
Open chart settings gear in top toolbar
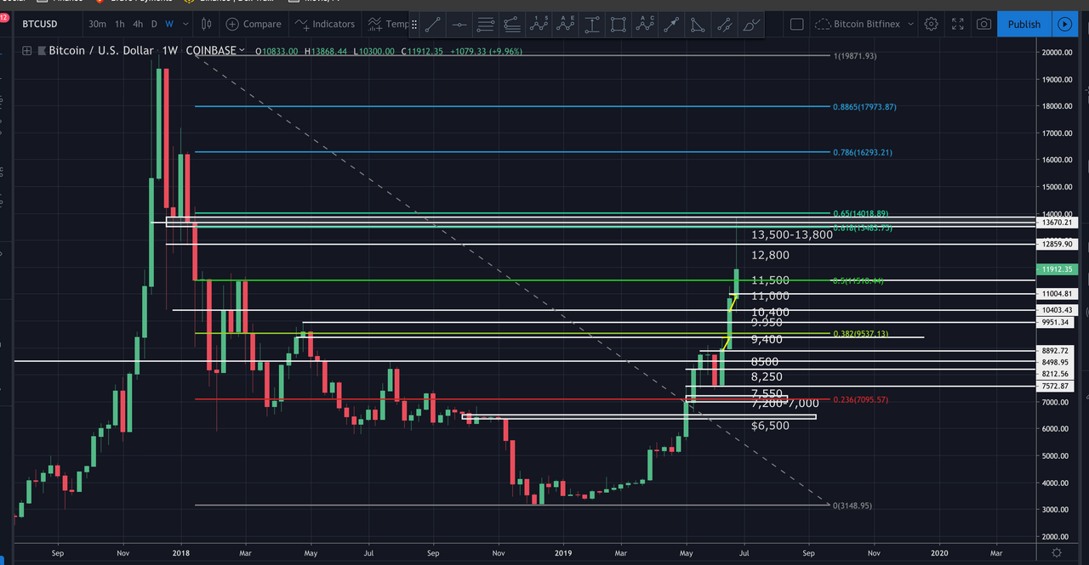pyautogui.click(x=932, y=24)
